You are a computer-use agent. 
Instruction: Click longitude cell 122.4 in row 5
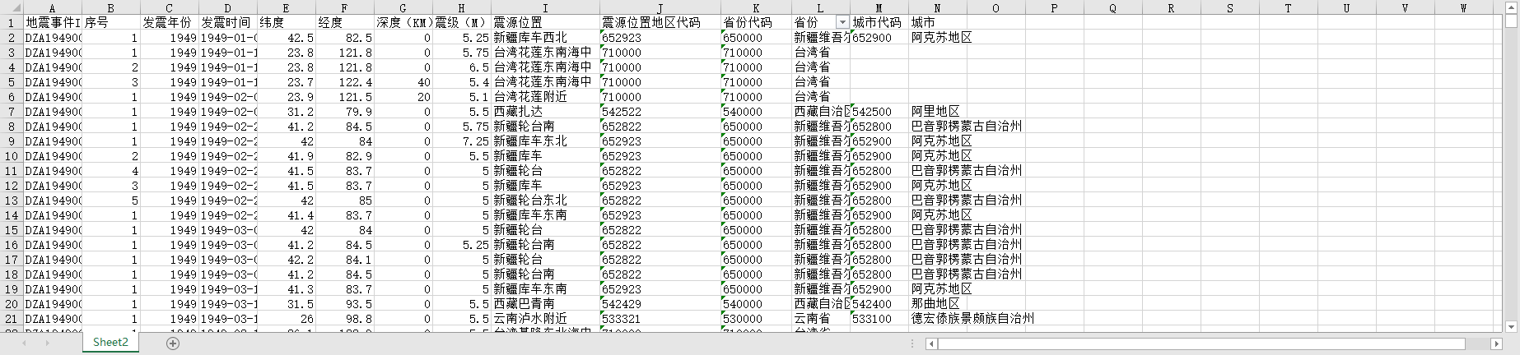[345, 81]
